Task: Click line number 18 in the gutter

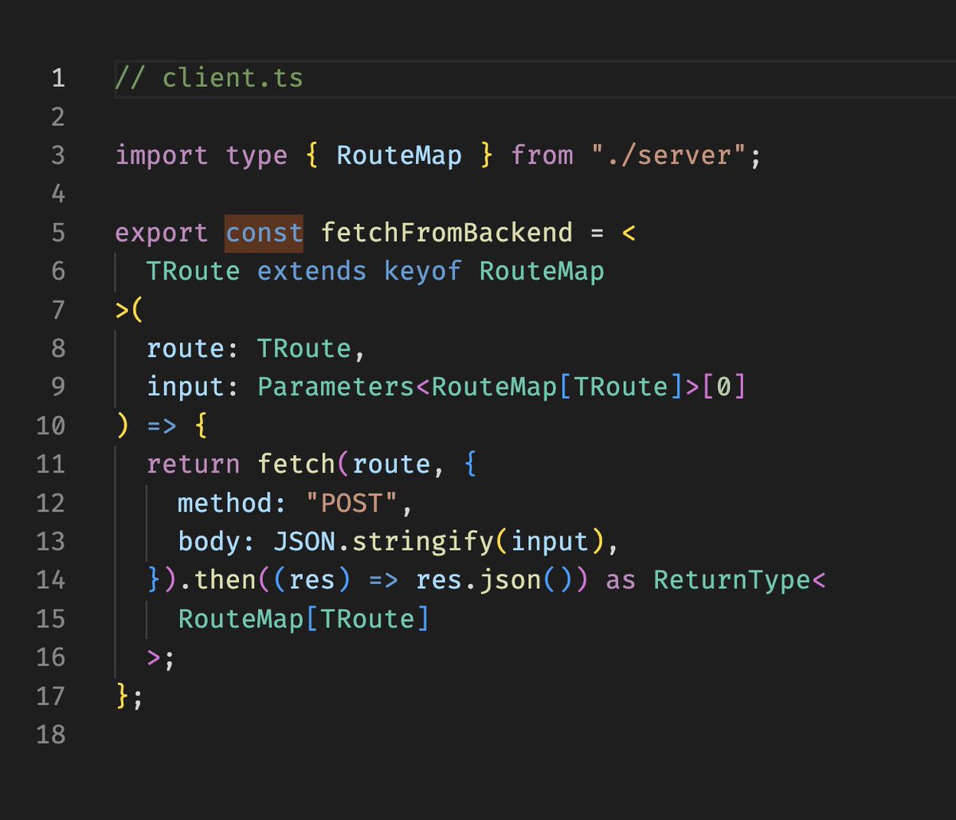Action: [50, 734]
